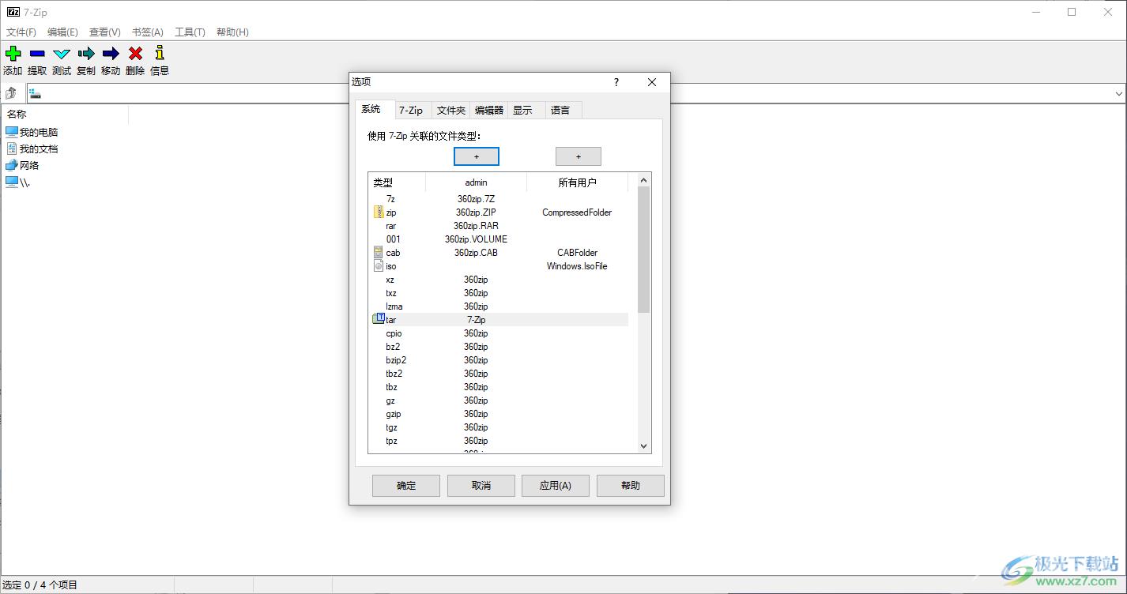Click the 名称 column header in main window
This screenshot has height=594, width=1127.
coord(65,114)
